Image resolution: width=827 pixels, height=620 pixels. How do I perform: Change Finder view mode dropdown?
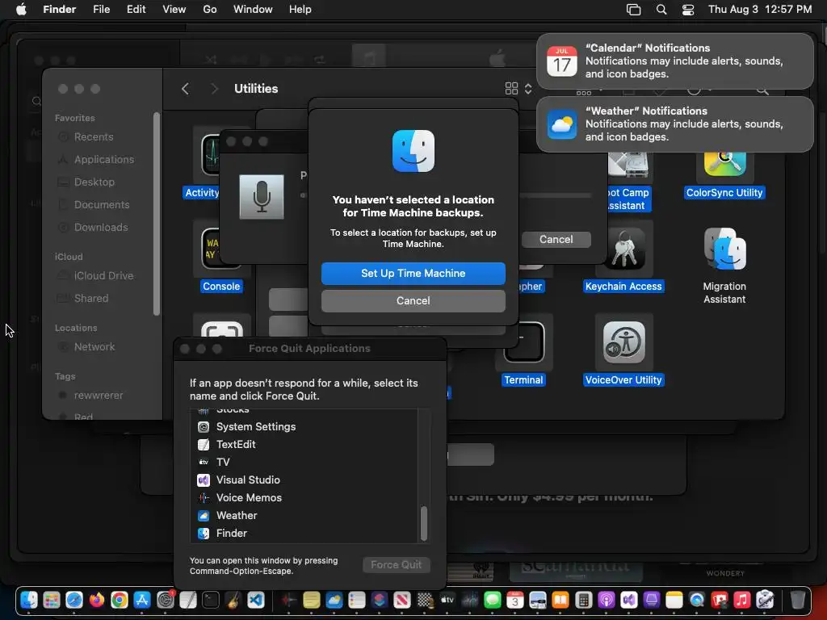(519, 89)
